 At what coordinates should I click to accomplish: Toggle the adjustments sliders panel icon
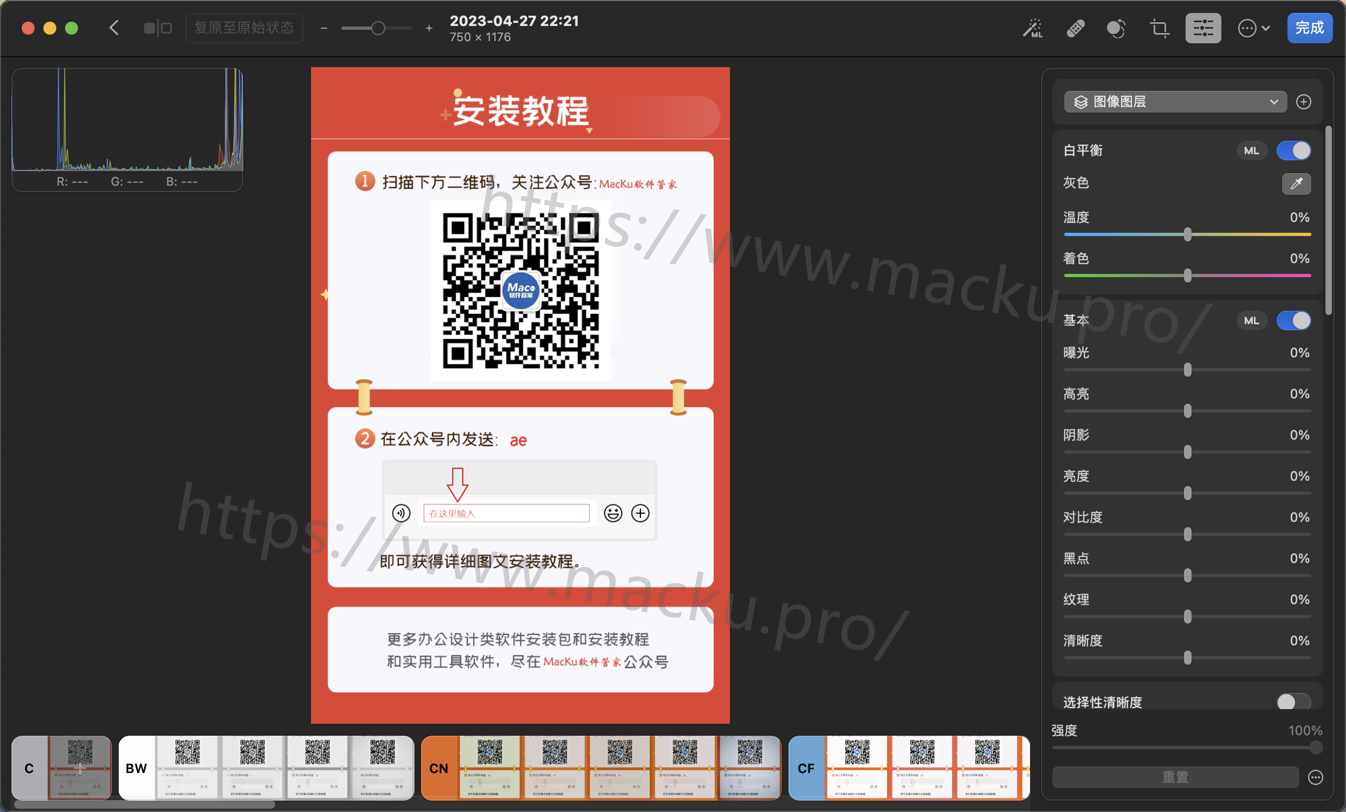coord(1203,28)
